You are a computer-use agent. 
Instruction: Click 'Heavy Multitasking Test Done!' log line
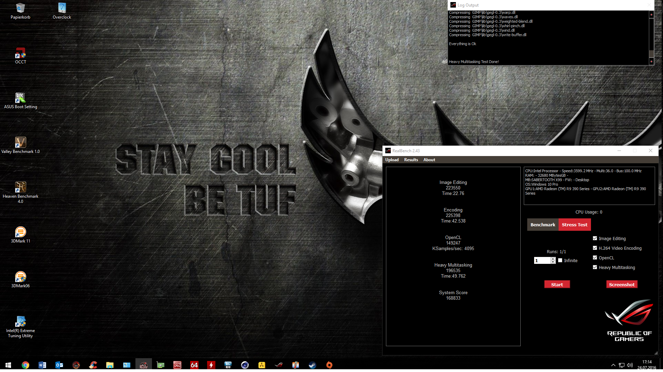click(474, 62)
